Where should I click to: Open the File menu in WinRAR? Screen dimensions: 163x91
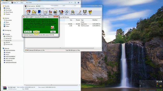pyautogui.click(x=26, y=9)
